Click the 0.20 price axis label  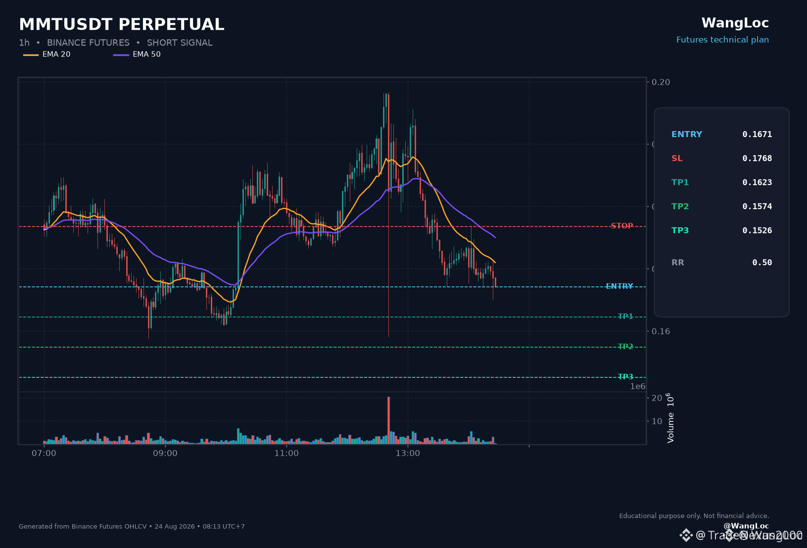point(661,82)
